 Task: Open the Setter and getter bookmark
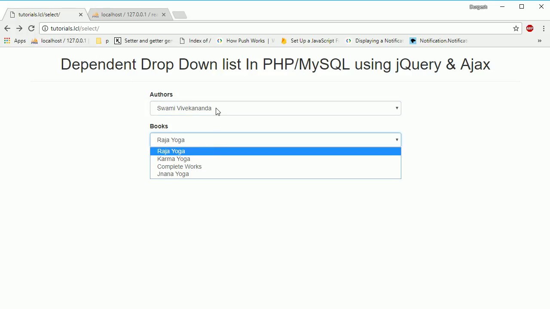coord(144,41)
